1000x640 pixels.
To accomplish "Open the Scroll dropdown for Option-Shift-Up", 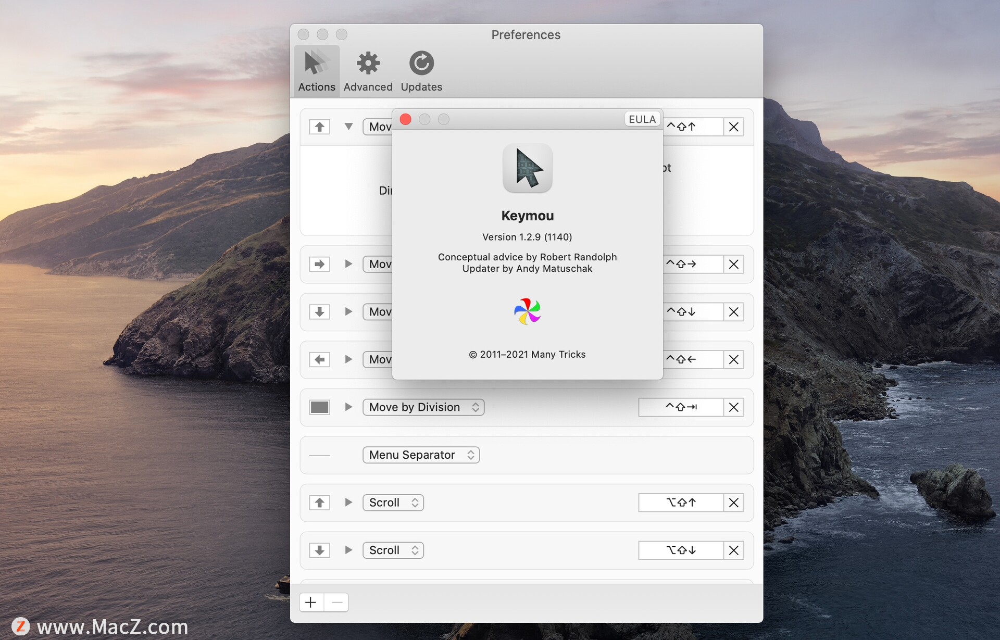I will (x=393, y=503).
